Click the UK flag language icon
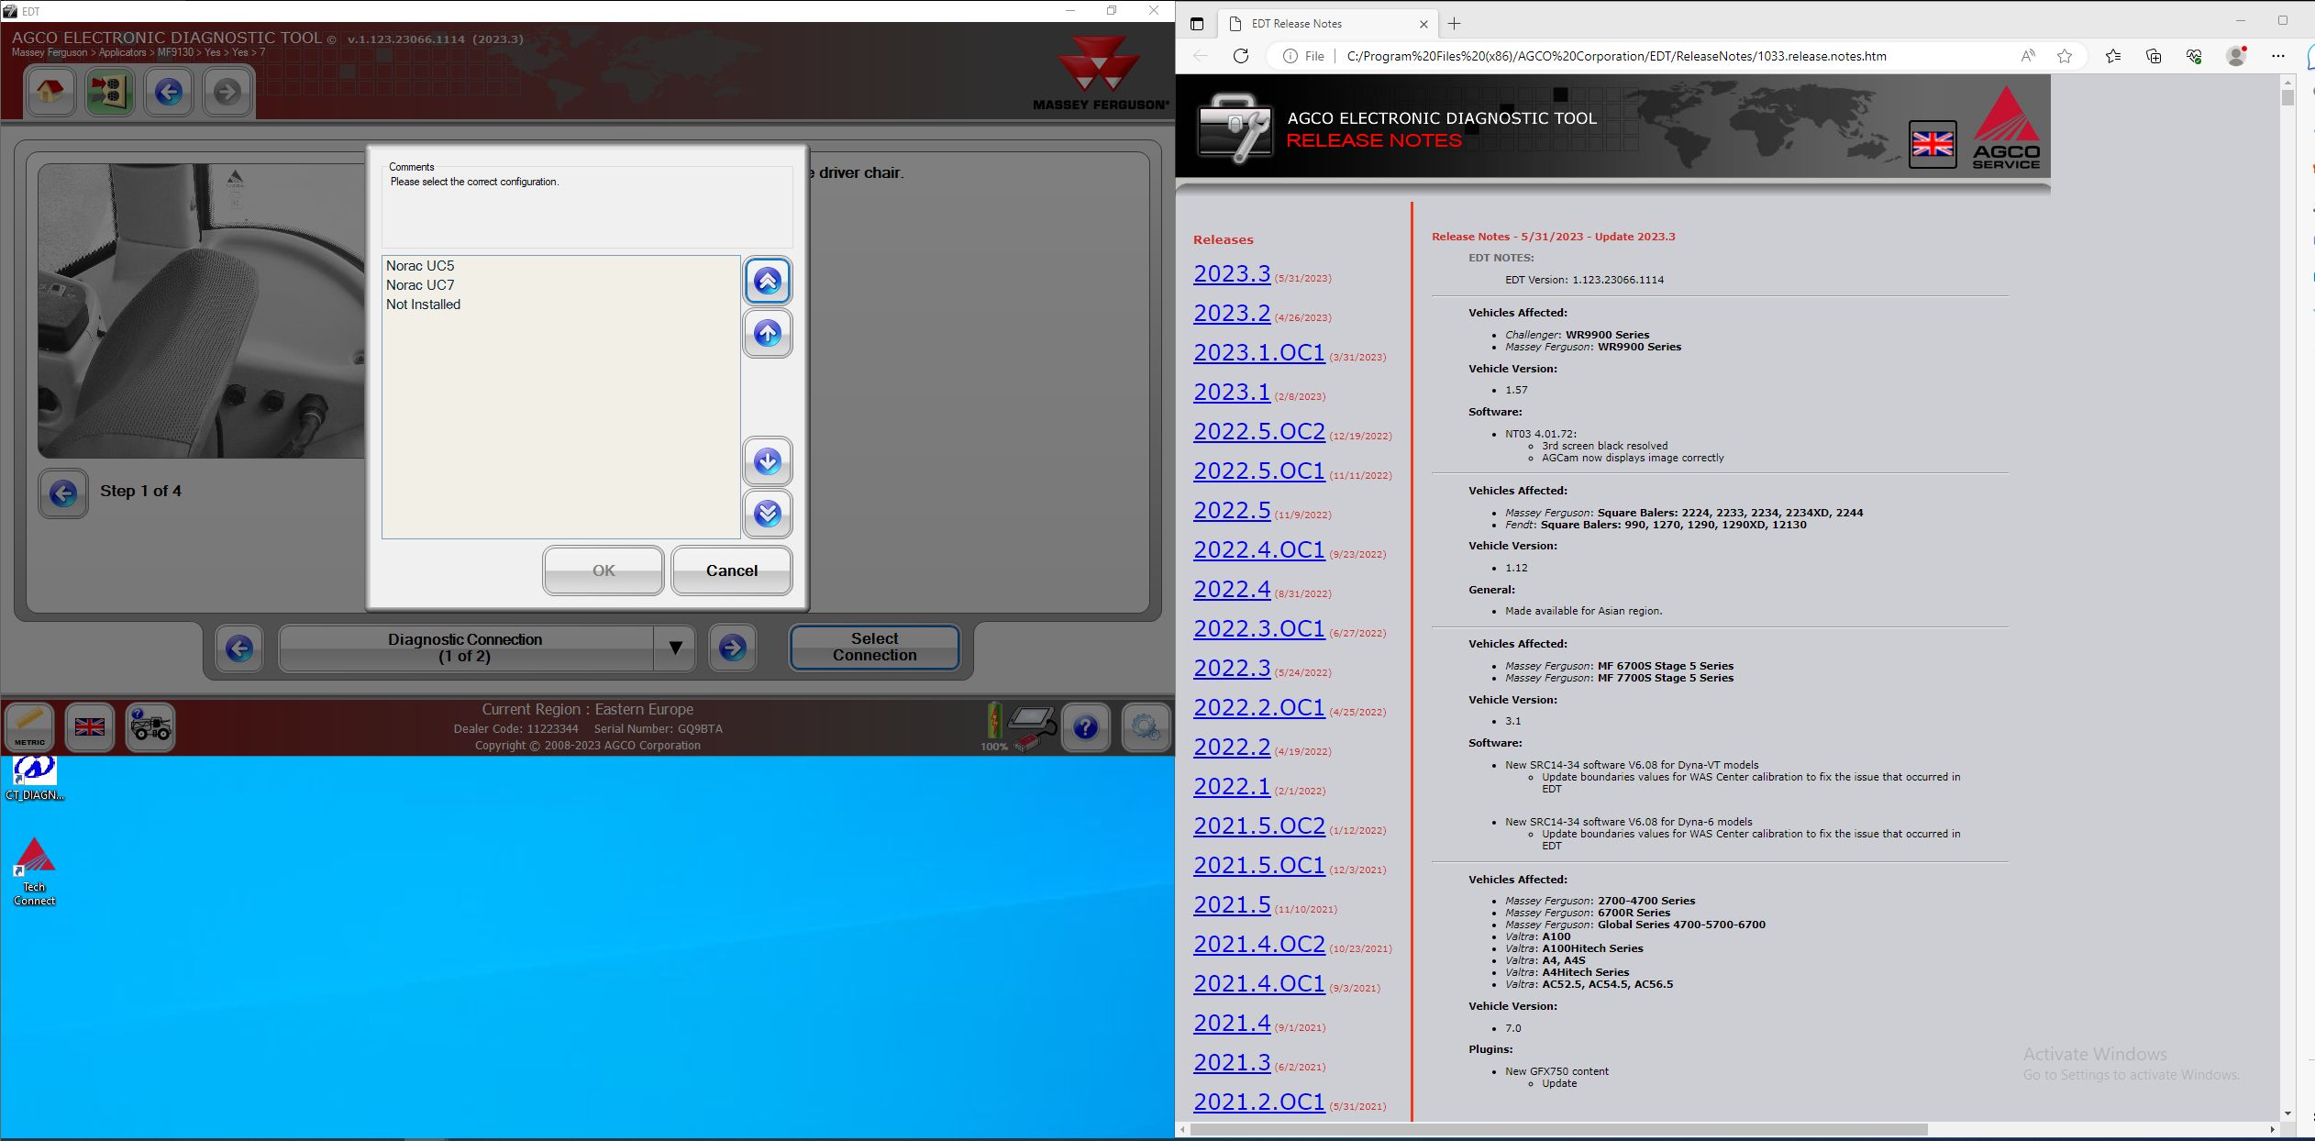 pos(90,727)
